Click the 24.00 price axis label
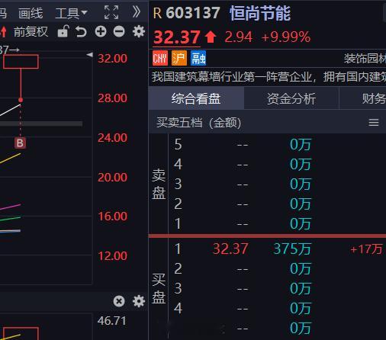386x340 pixels. [113, 138]
